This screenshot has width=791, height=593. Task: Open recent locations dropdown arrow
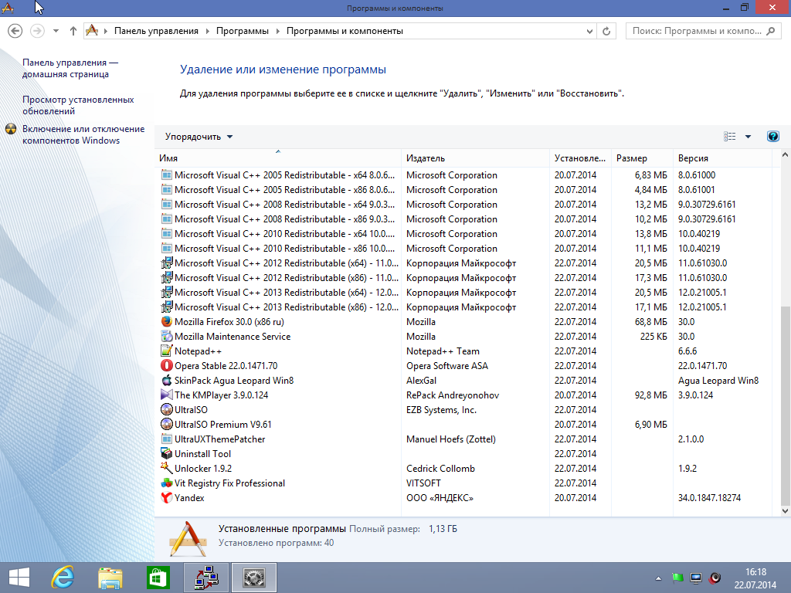tap(56, 31)
